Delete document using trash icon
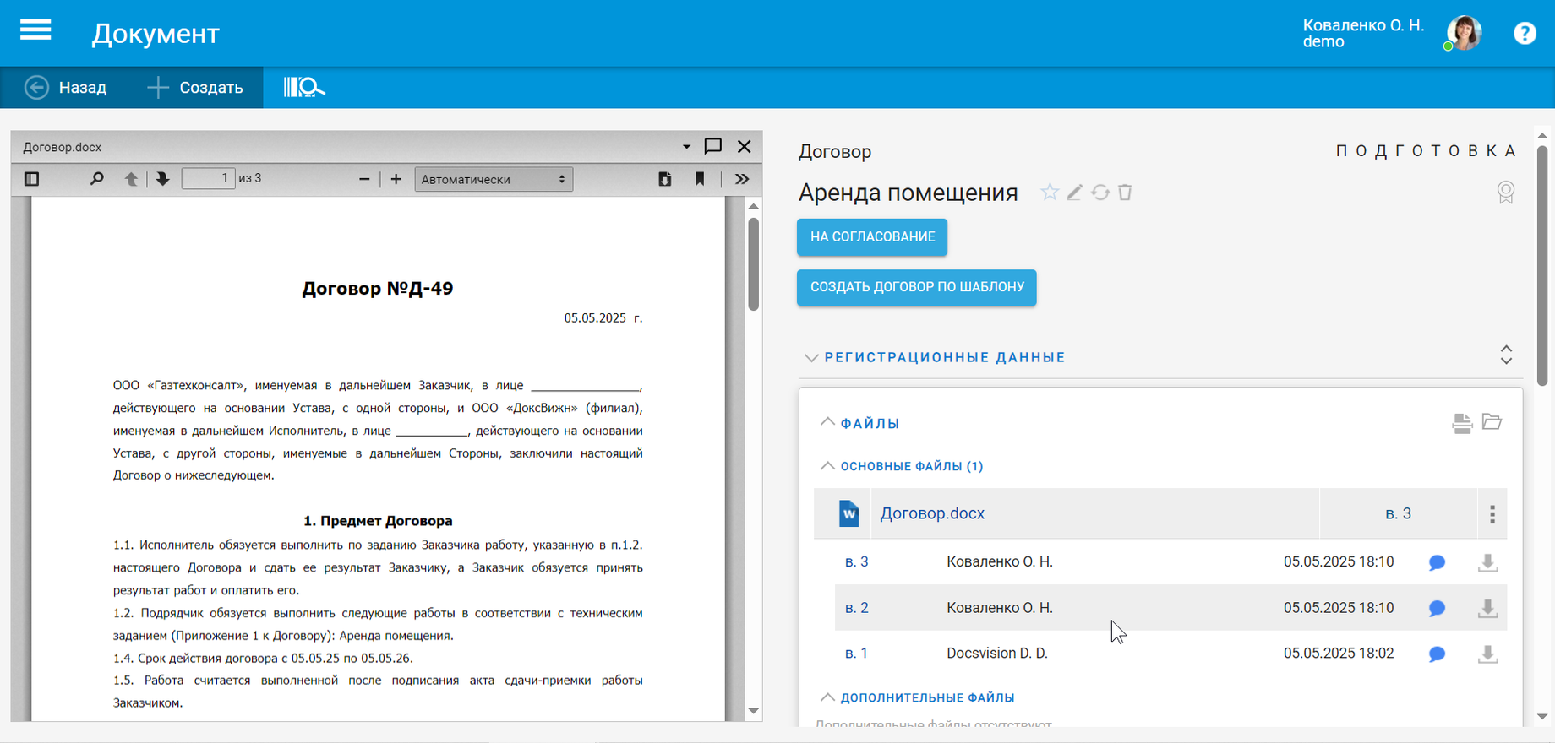The image size is (1555, 743). click(1125, 193)
